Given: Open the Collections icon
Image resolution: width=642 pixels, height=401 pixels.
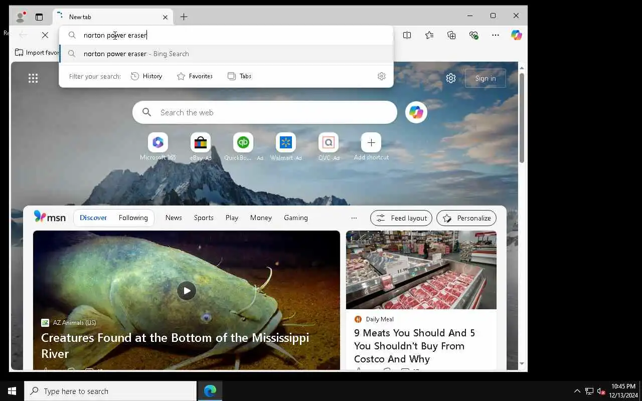Looking at the screenshot, I should 451,35.
